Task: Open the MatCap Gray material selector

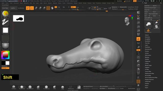Action: click(5, 47)
